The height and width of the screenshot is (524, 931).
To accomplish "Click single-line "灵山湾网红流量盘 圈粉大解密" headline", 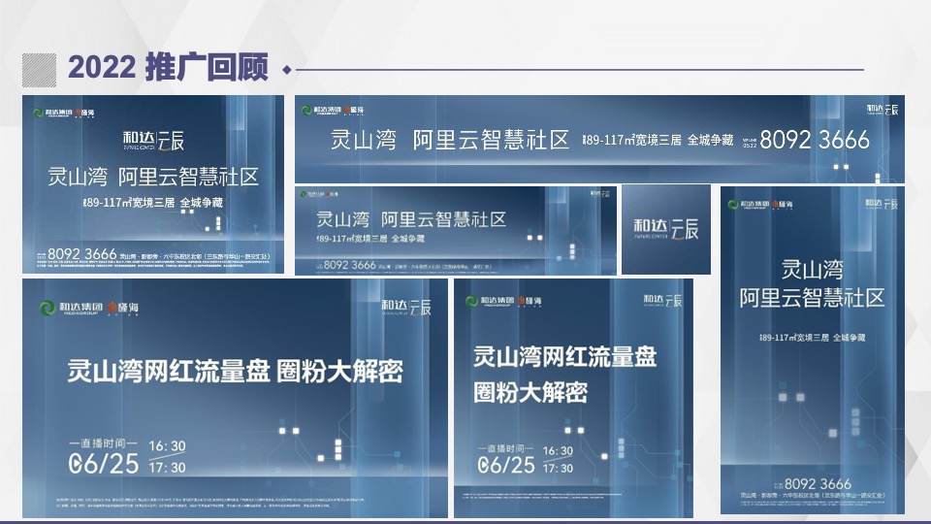I will pos(235,371).
